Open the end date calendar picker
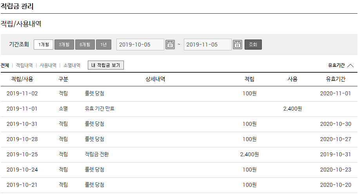 click(x=238, y=45)
